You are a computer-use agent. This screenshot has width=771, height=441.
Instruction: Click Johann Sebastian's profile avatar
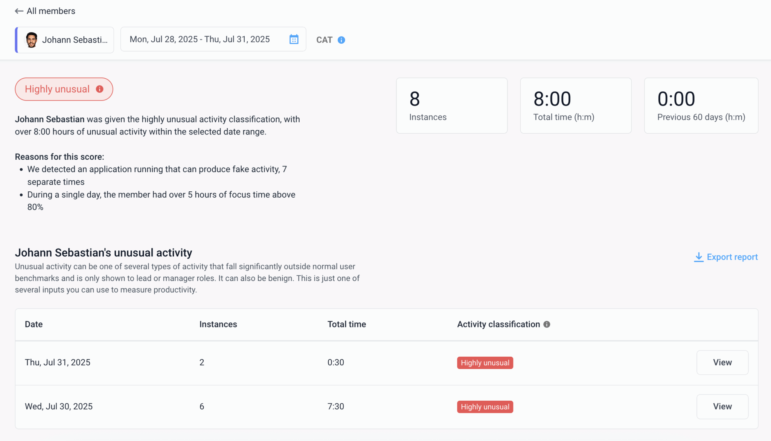pyautogui.click(x=32, y=40)
